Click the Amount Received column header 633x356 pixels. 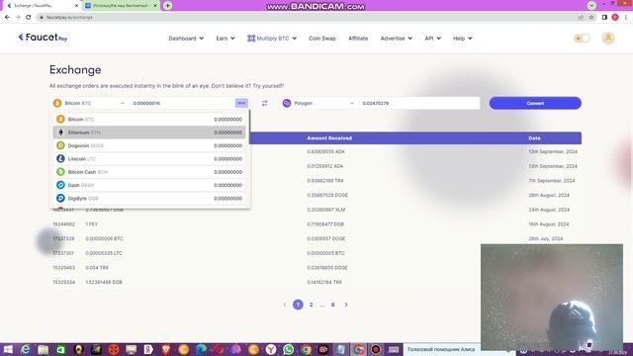tap(329, 138)
